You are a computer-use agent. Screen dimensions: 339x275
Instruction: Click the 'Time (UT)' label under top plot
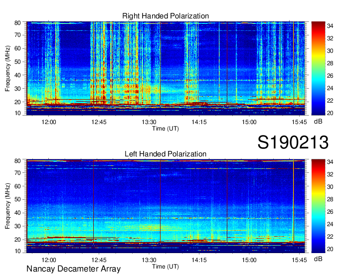(166, 129)
